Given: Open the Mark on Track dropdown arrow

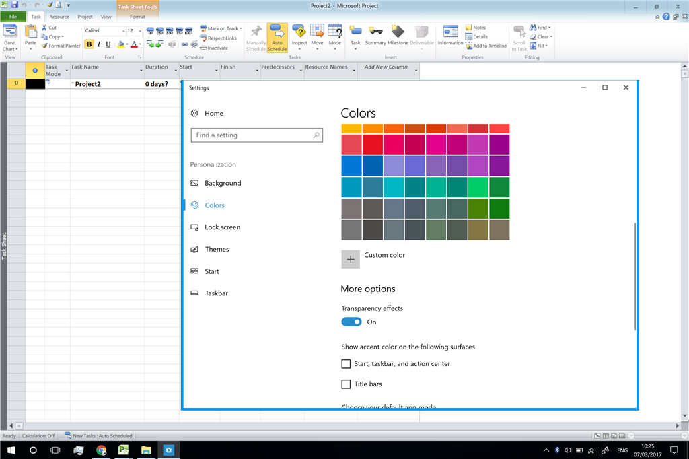Looking at the screenshot, I should pos(241,28).
